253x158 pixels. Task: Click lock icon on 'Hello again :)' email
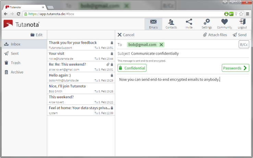tap(112, 75)
